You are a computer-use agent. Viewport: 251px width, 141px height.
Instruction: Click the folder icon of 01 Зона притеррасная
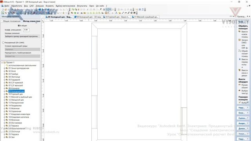tap(7, 68)
